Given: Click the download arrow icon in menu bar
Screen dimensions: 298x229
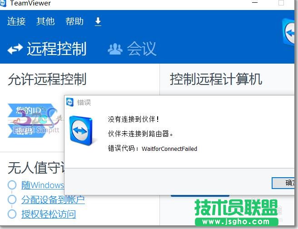Looking at the screenshot, I should (98, 21).
